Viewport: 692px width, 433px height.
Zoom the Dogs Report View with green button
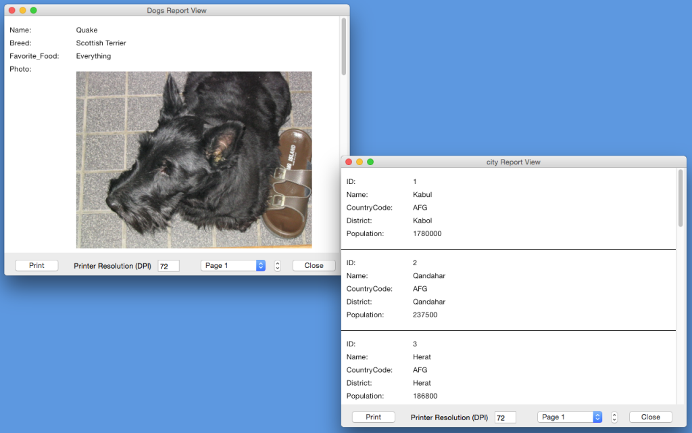34,10
